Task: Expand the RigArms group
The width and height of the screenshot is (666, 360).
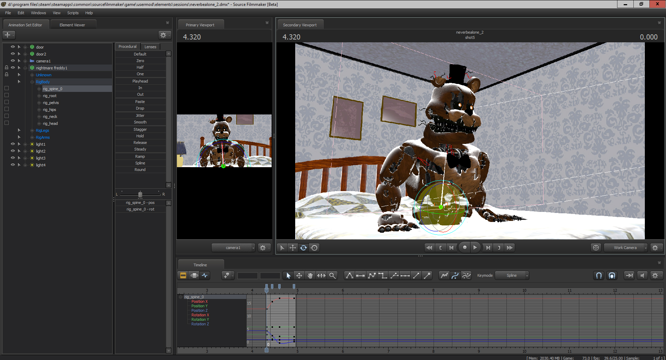Action: pos(32,137)
